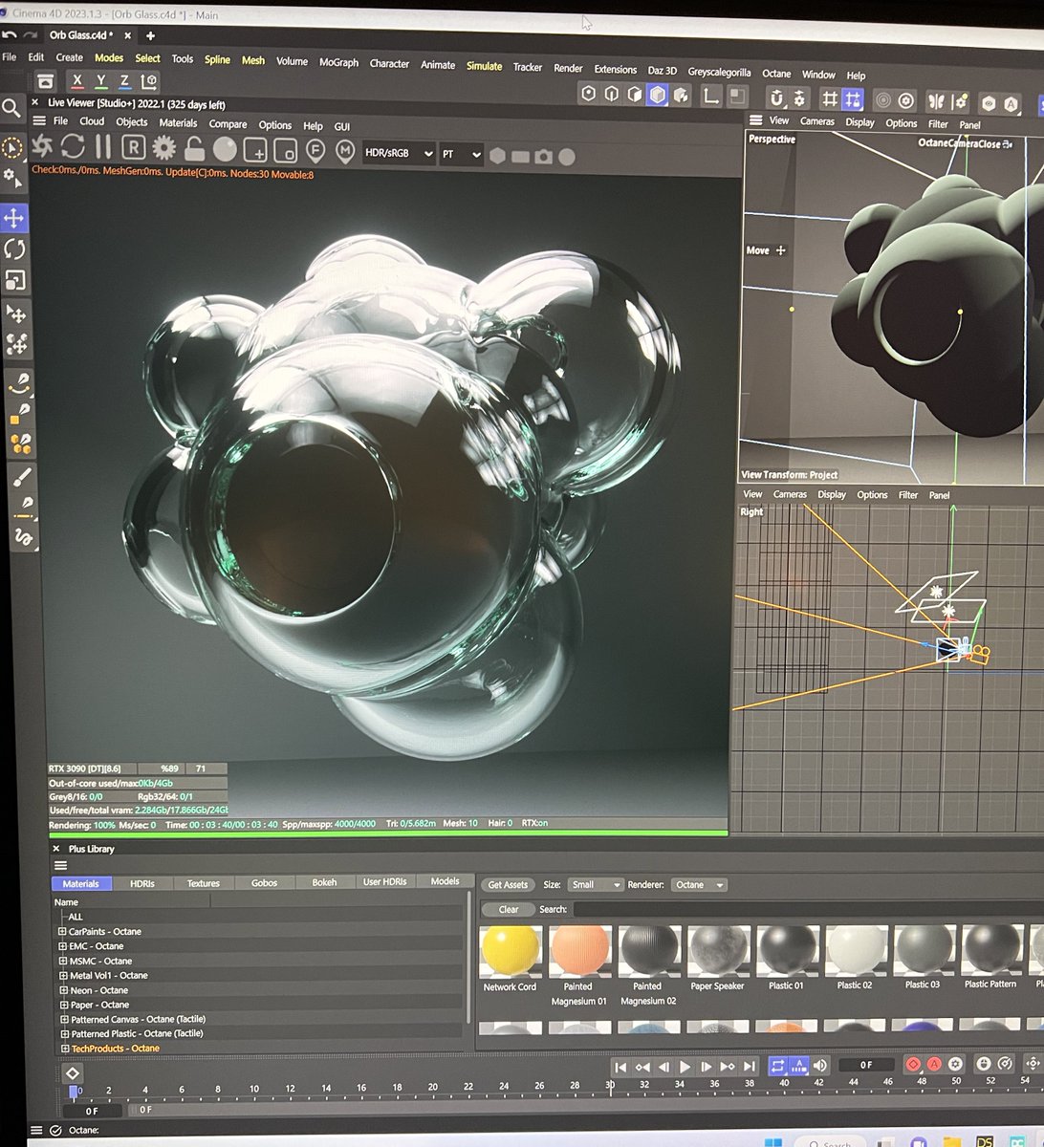The height and width of the screenshot is (1147, 1044).
Task: Open Live Viewer Objects menu
Action: pos(132,121)
